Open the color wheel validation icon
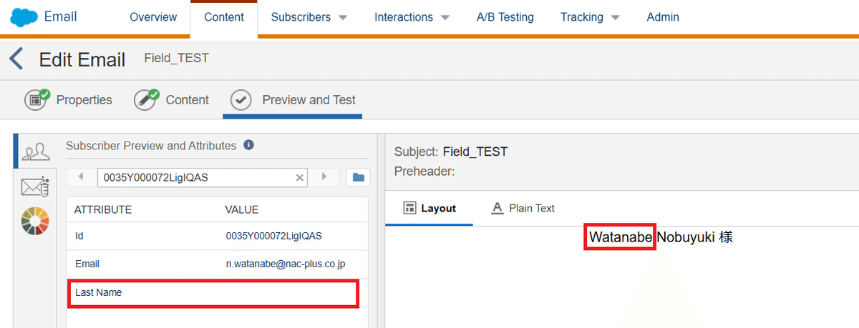This screenshot has height=328, width=859. [x=35, y=222]
